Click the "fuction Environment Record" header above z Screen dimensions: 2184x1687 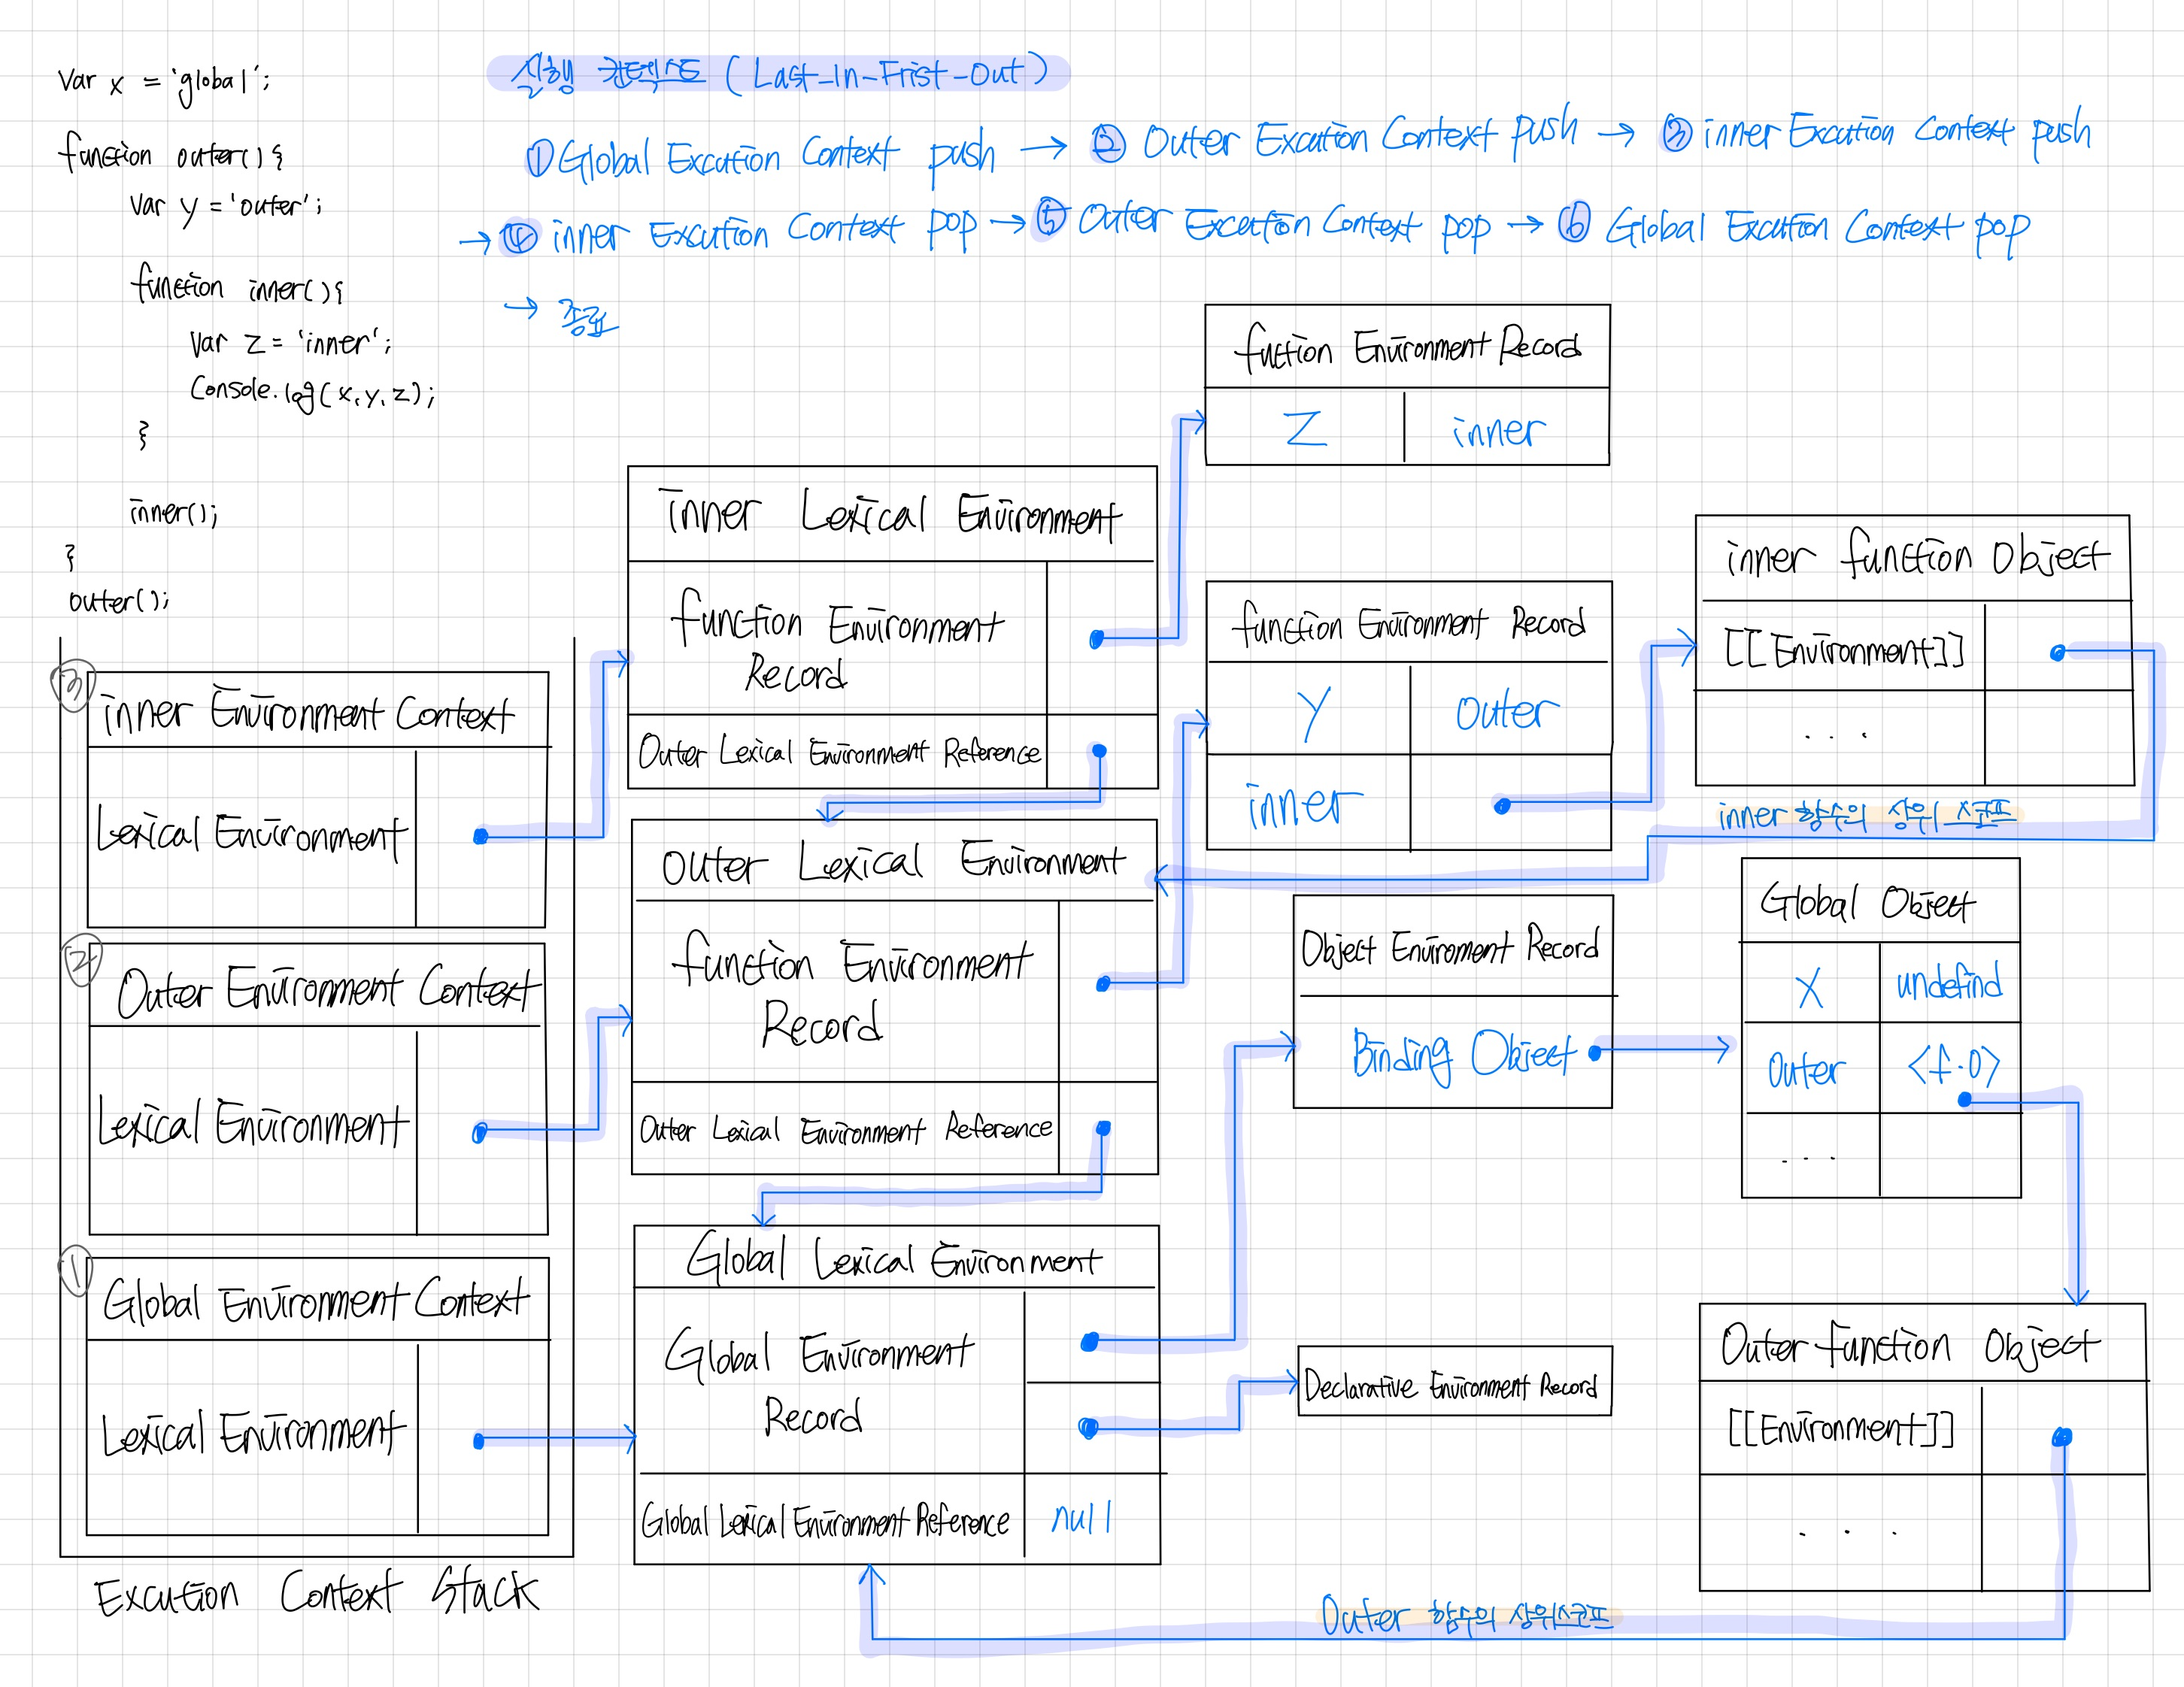[1407, 347]
